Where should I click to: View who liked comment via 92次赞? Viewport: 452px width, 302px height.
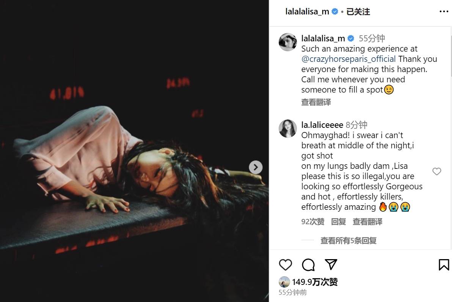point(313,222)
